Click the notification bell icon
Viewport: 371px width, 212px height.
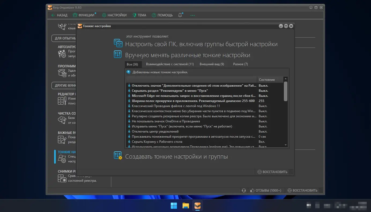(x=180, y=15)
